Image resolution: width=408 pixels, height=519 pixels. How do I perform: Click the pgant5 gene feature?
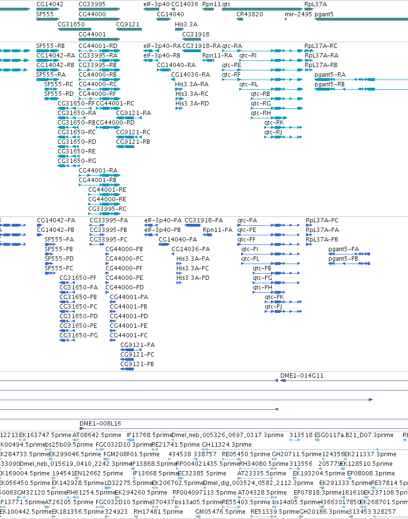(361, 19)
